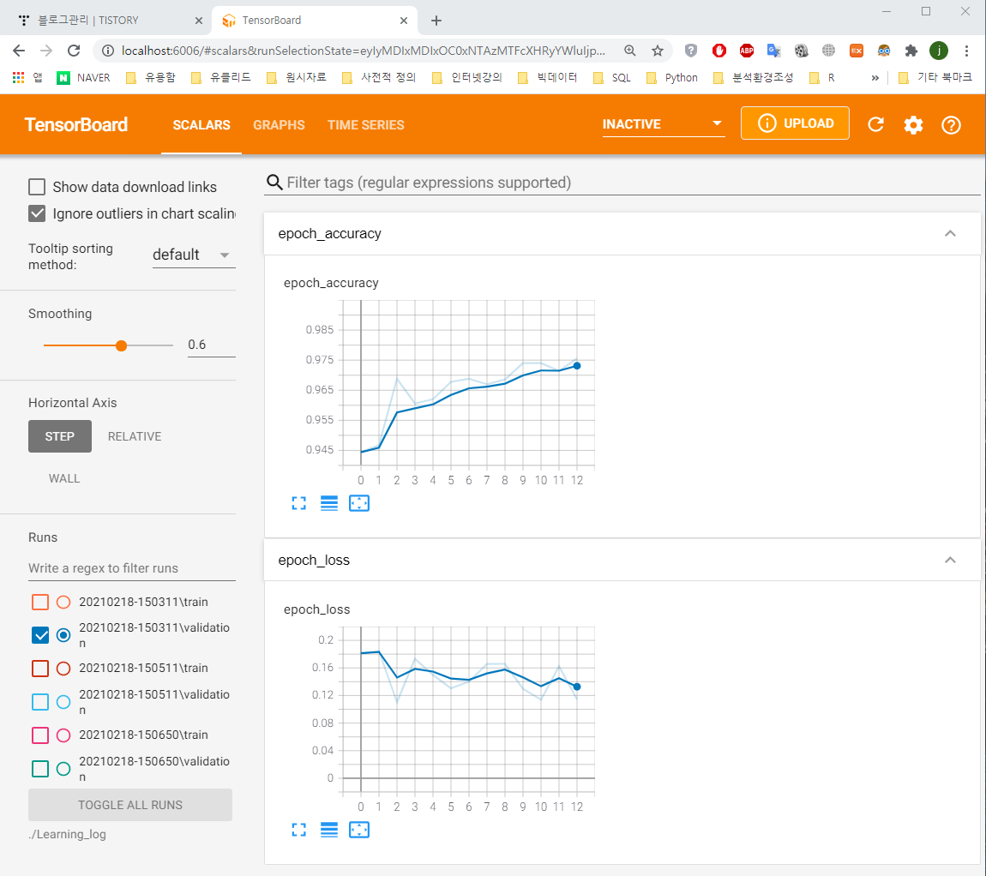
Task: Reload TensorBoard data with refresh icon
Action: [x=876, y=124]
